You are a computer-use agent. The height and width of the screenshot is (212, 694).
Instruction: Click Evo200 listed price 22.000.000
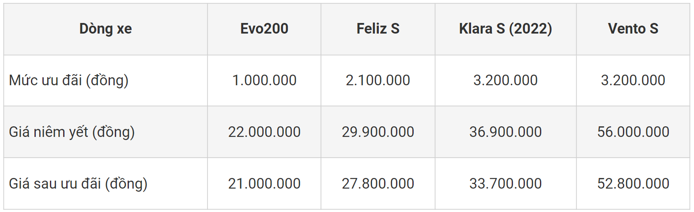pyautogui.click(x=264, y=132)
